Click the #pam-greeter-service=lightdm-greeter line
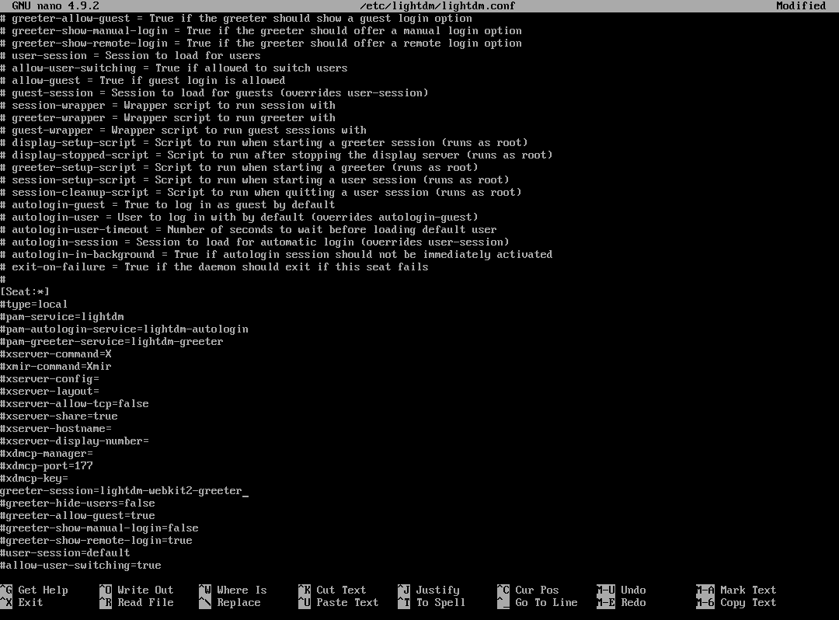The image size is (839, 620). [x=112, y=341]
